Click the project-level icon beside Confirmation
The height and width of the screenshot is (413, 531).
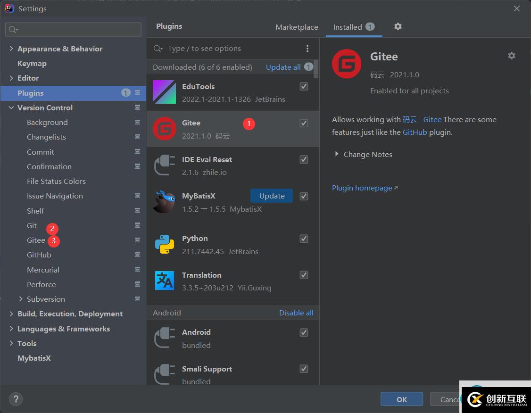(x=138, y=166)
